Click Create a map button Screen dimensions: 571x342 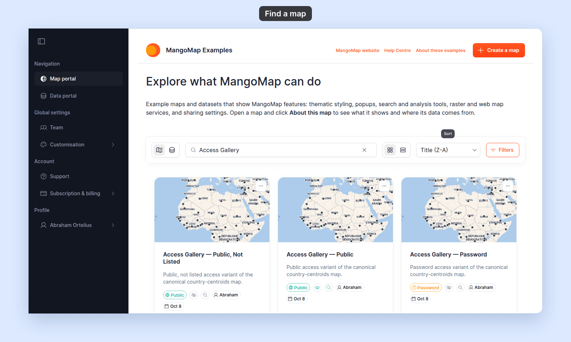click(499, 50)
